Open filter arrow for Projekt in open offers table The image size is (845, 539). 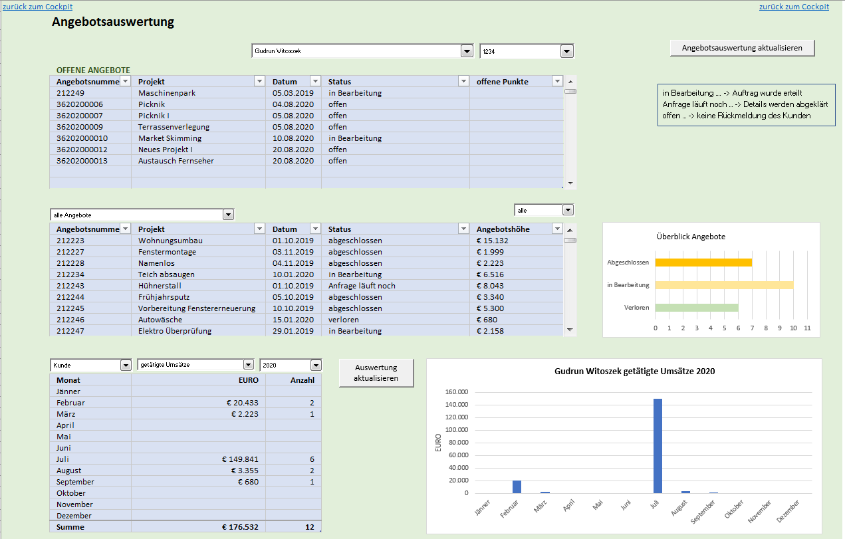[x=259, y=82]
